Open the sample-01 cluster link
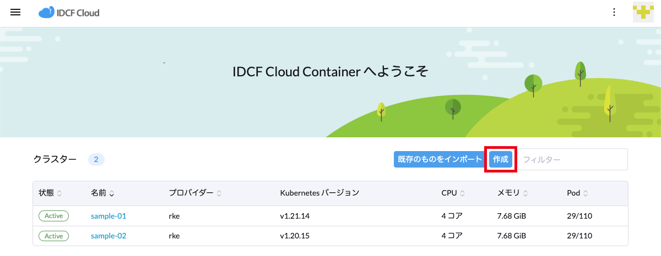 point(109,216)
